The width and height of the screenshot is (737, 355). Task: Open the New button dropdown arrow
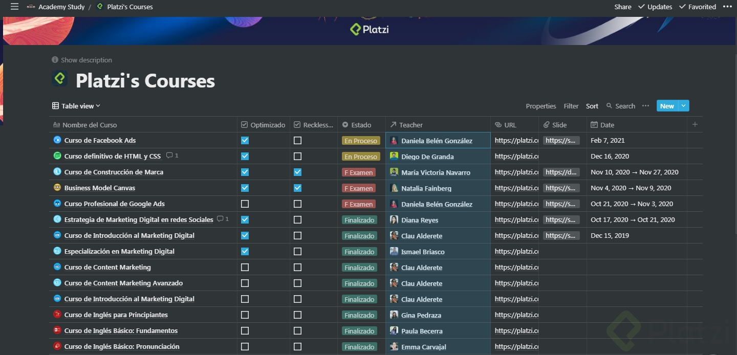click(x=684, y=106)
